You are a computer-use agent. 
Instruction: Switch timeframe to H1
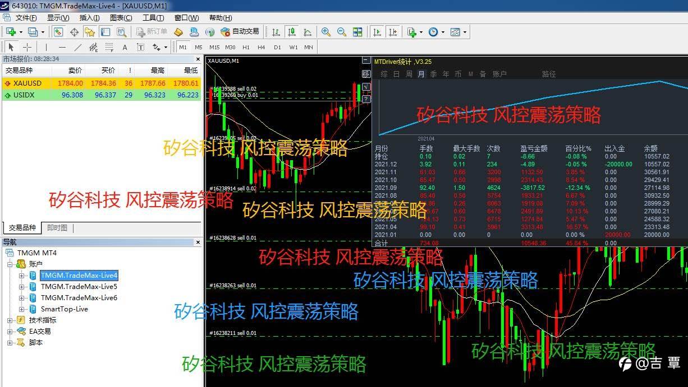point(246,47)
